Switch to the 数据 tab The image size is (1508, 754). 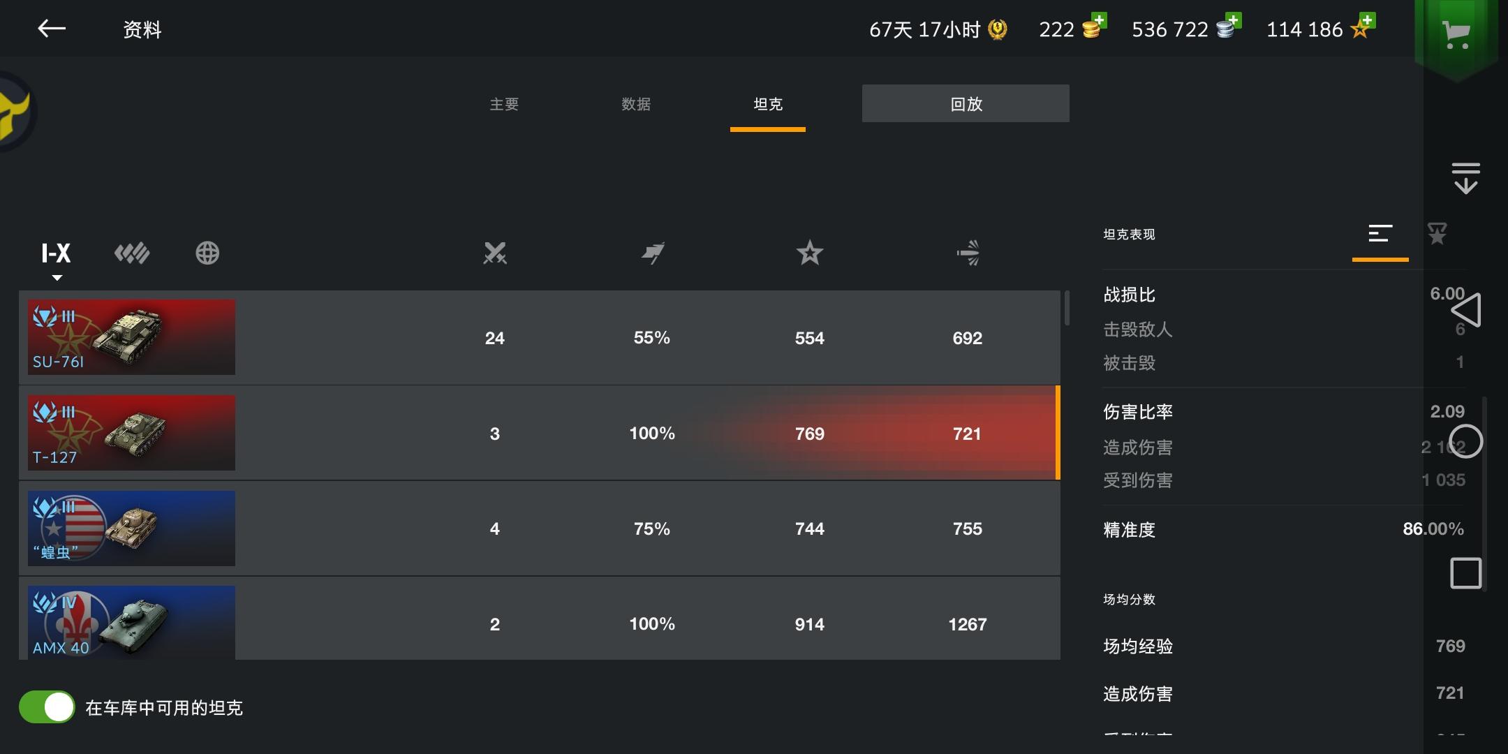(x=636, y=104)
